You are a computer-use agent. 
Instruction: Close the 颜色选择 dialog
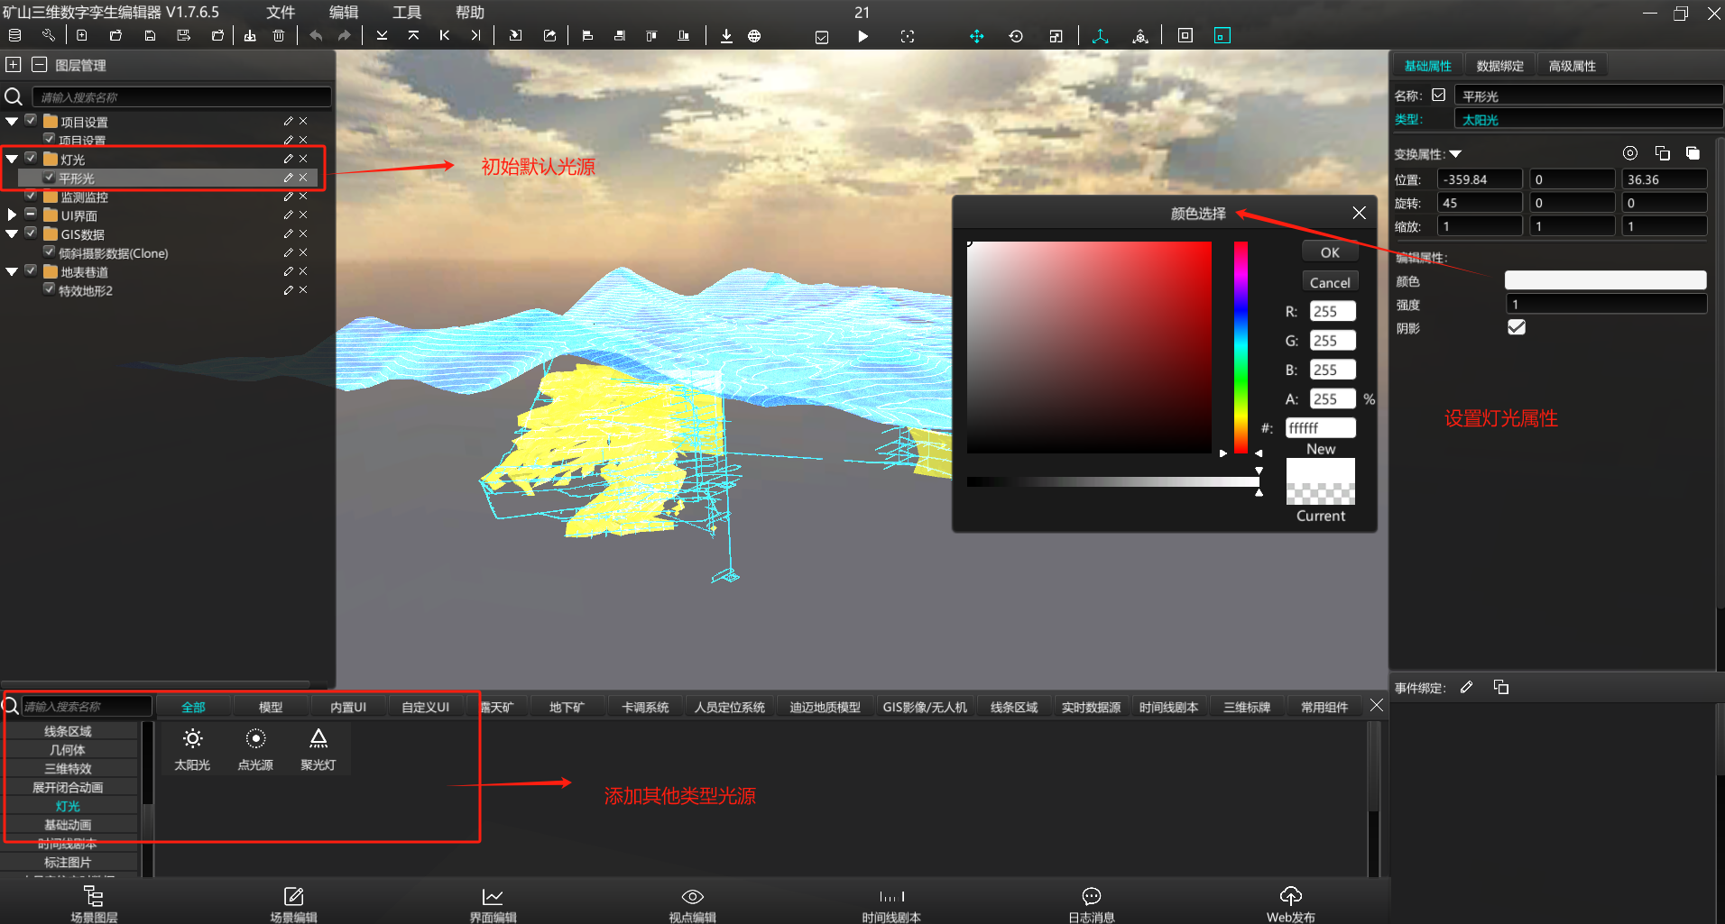click(1359, 213)
